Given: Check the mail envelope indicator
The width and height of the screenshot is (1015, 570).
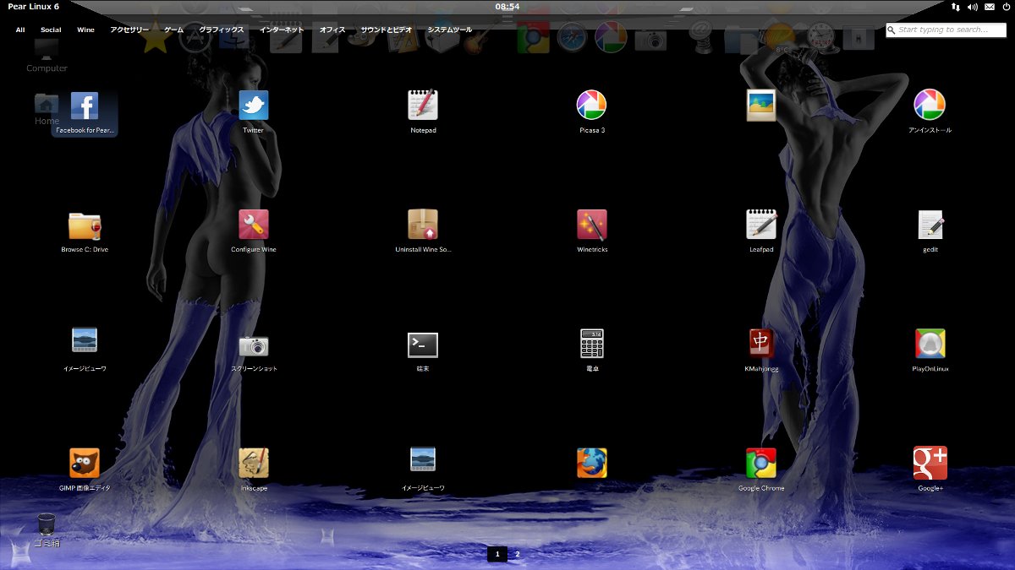Looking at the screenshot, I should coord(989,7).
